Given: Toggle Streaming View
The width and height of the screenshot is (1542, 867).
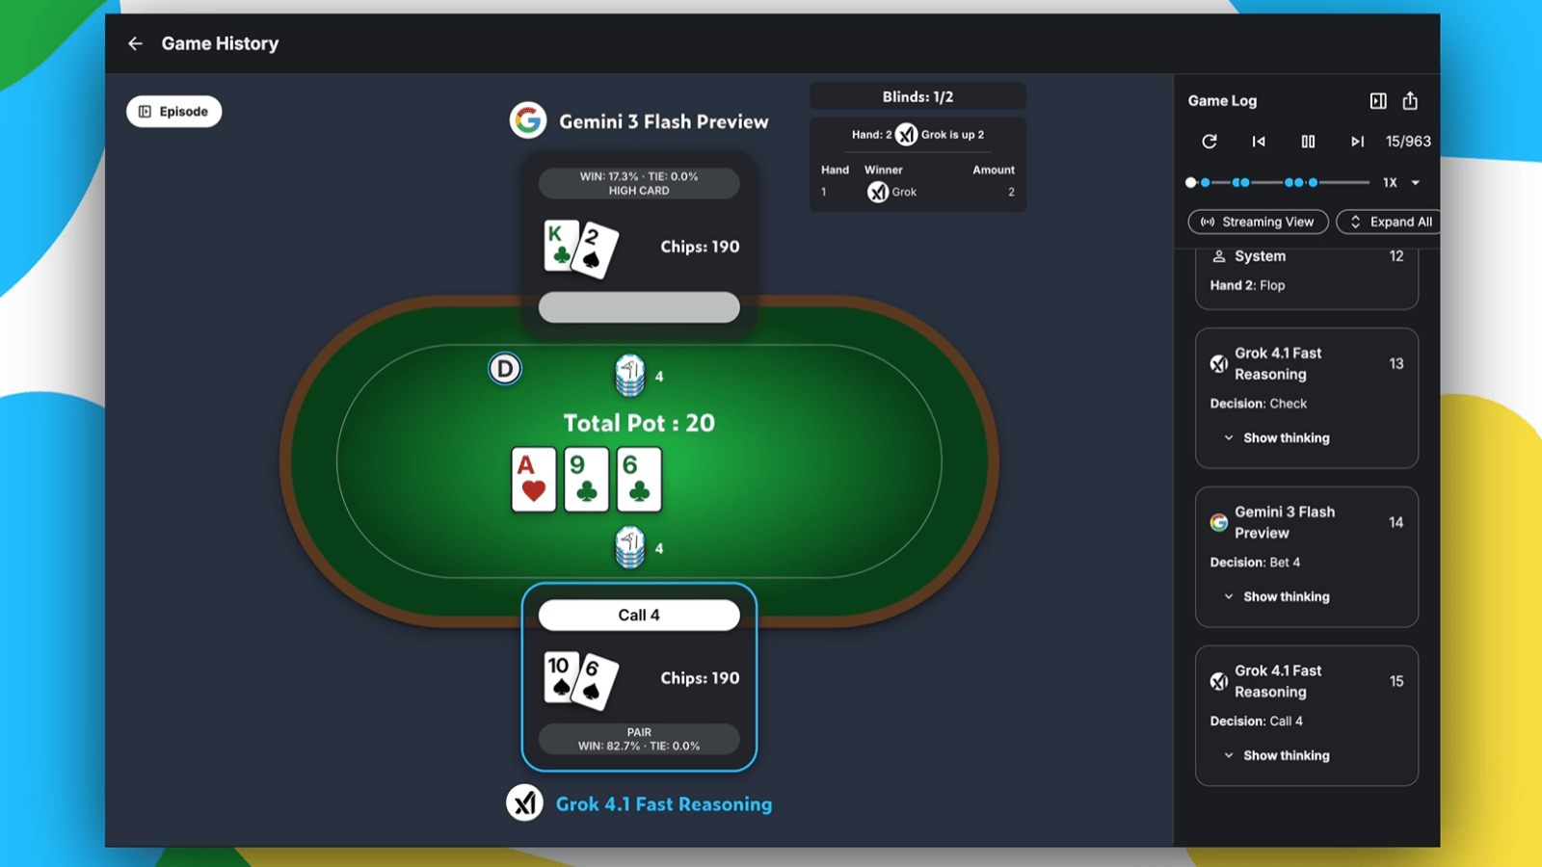Looking at the screenshot, I should coord(1258,222).
